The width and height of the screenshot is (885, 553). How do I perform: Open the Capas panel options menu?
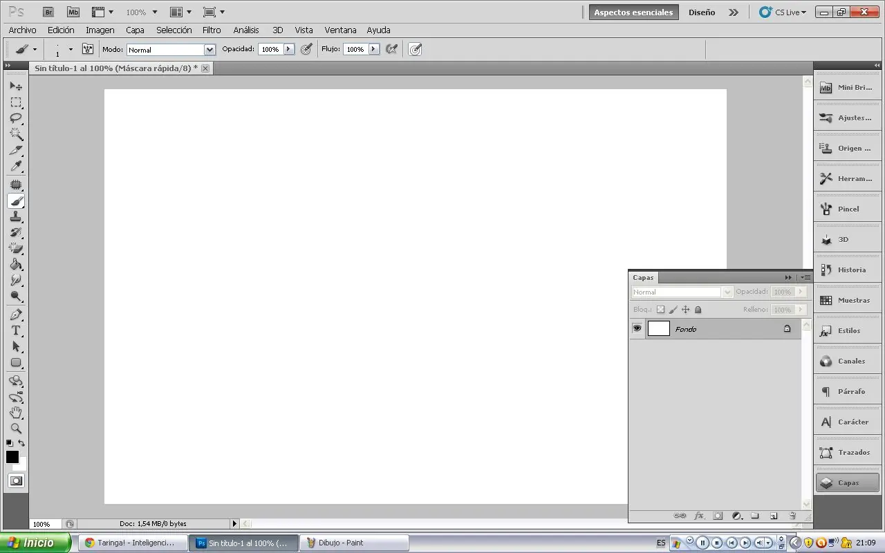click(x=805, y=277)
